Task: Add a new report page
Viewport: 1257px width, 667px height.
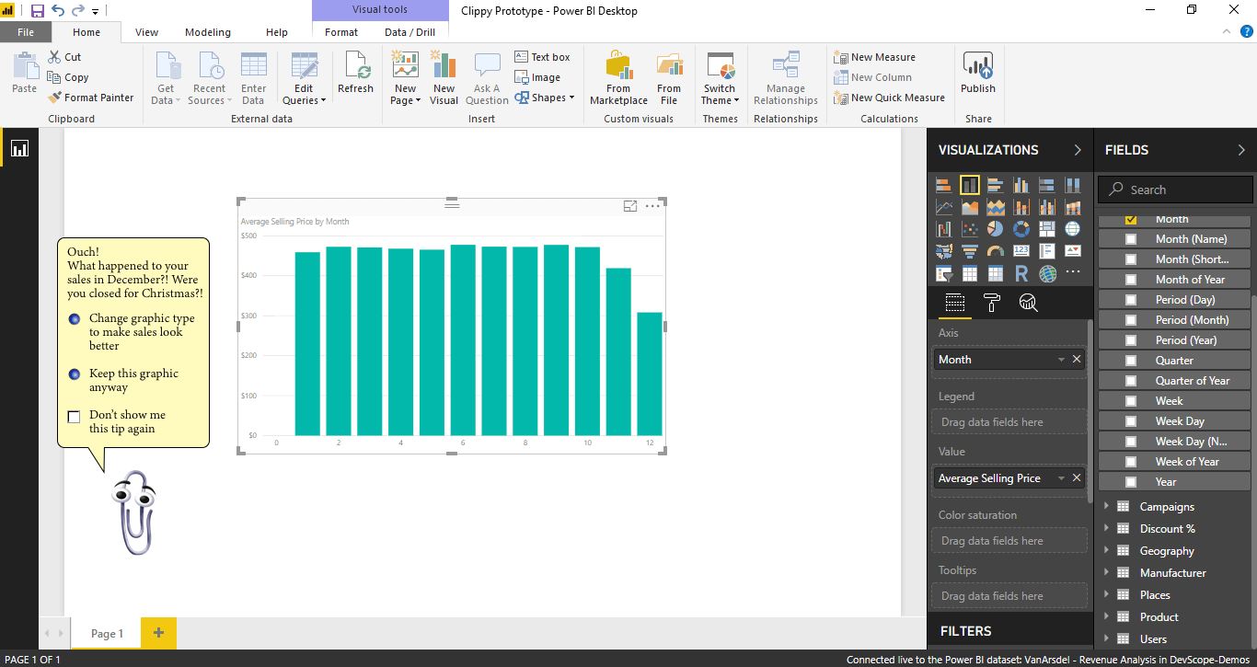Action: tap(158, 633)
